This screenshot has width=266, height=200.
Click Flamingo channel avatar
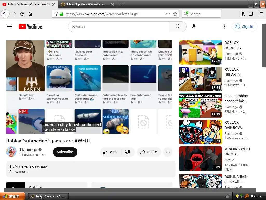(11, 152)
